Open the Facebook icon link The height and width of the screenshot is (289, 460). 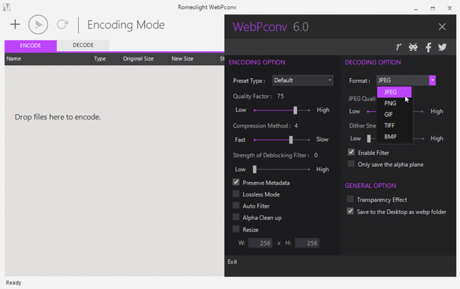click(x=428, y=47)
